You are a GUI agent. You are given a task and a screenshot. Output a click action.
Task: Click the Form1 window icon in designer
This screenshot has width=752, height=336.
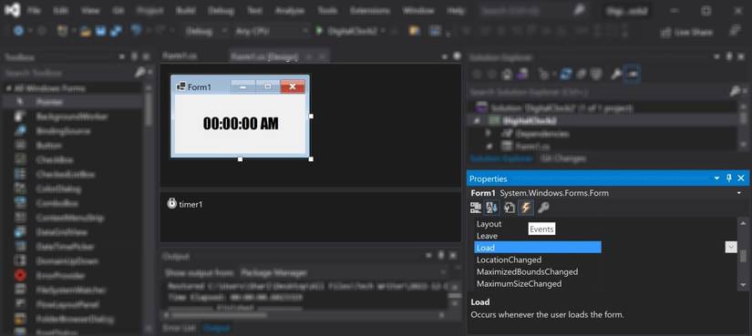pos(180,87)
